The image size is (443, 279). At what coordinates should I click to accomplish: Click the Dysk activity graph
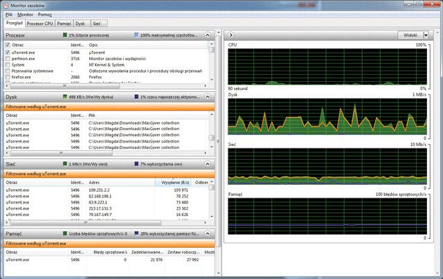click(327, 116)
